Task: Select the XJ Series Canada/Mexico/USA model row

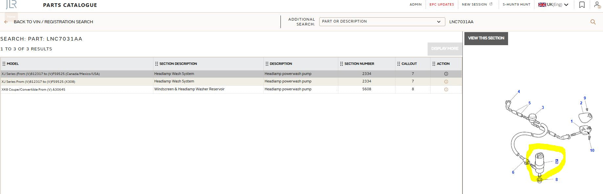Action: coord(231,74)
